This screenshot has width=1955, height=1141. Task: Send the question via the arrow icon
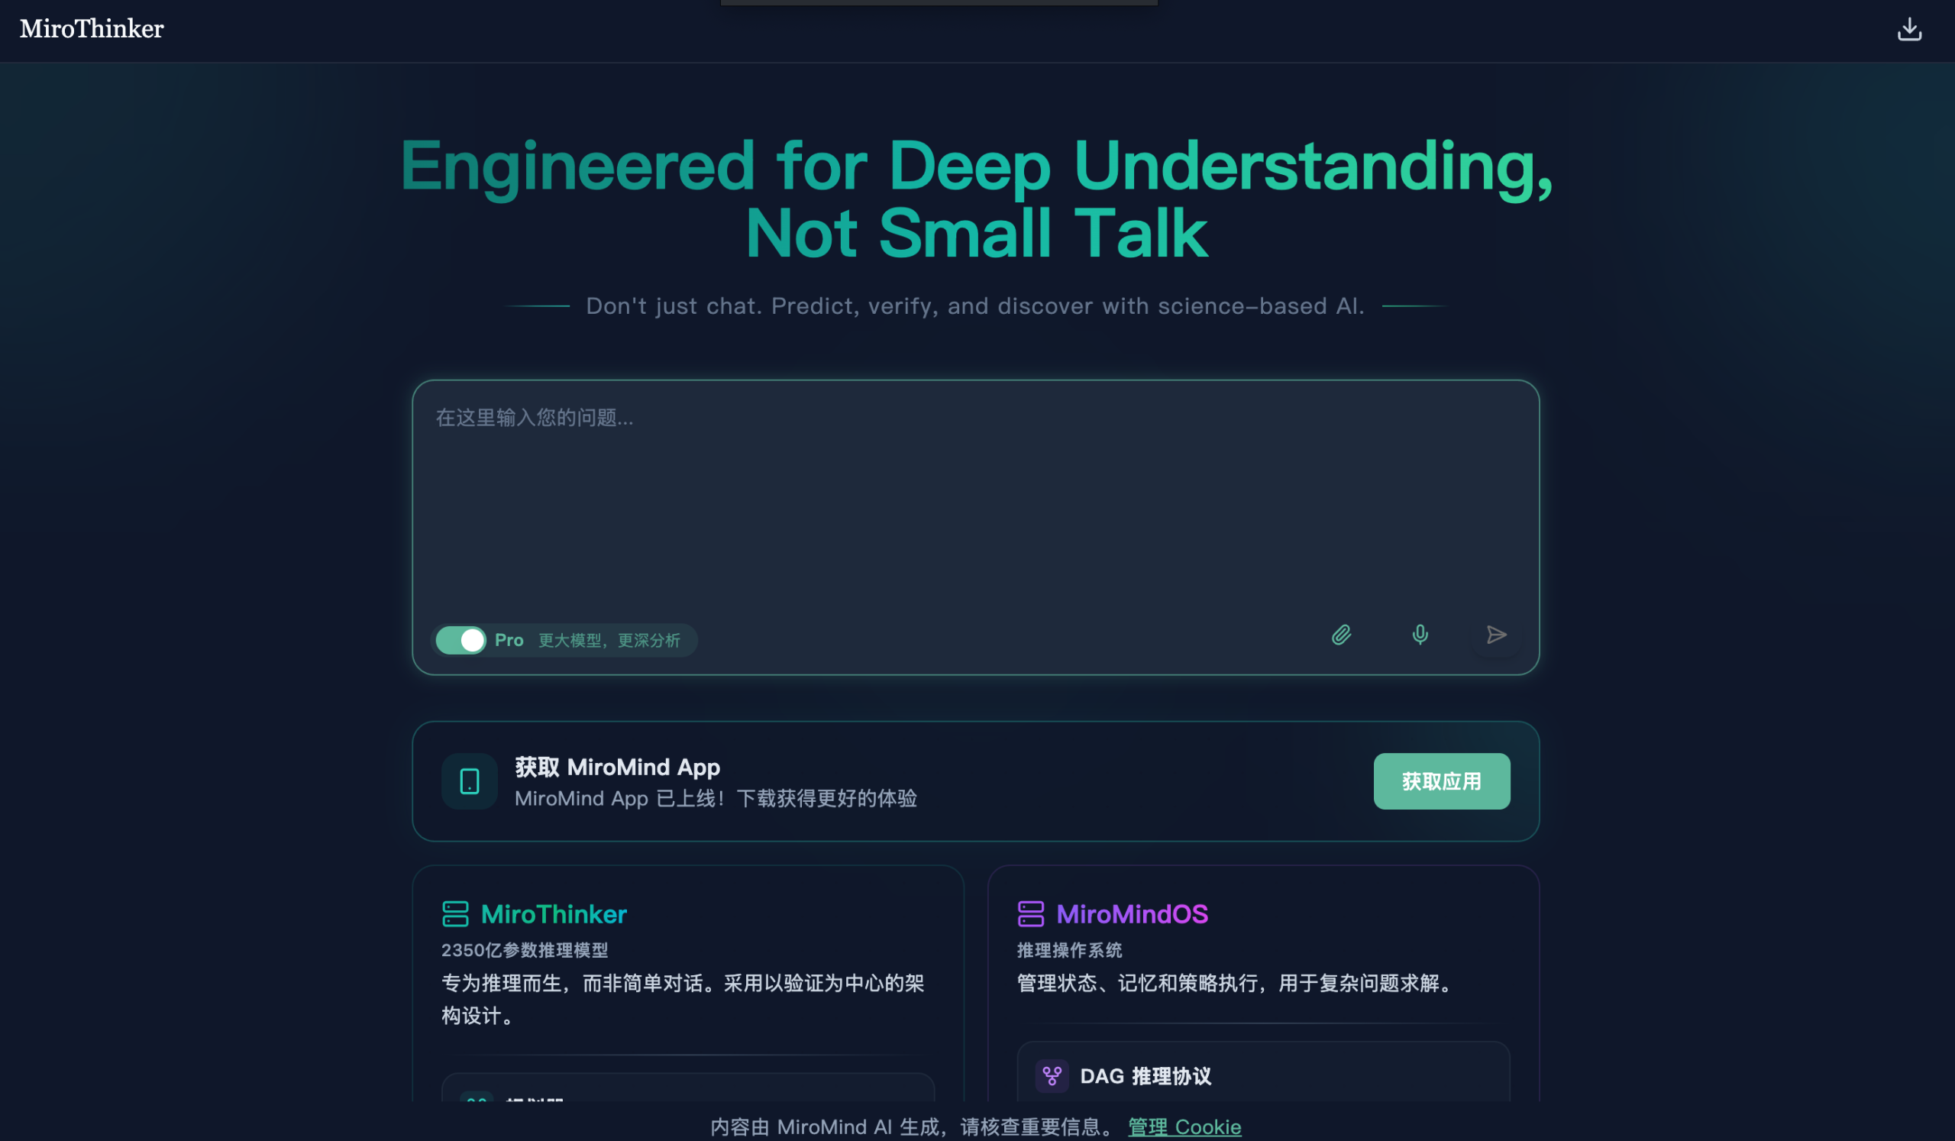1496,635
